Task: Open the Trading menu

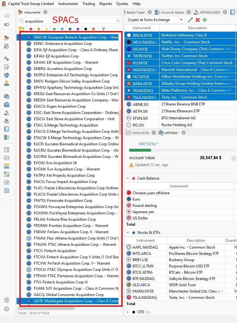Action: [89, 4]
